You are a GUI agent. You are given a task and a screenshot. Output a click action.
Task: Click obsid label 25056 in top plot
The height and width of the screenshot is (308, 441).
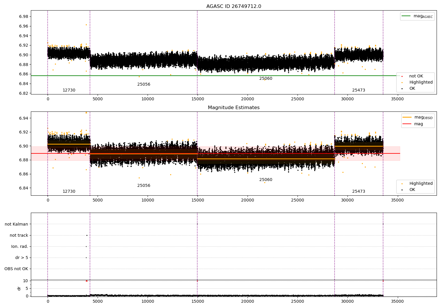[144, 84]
